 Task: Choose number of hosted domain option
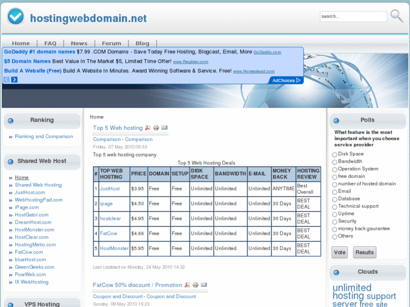pos(334,184)
